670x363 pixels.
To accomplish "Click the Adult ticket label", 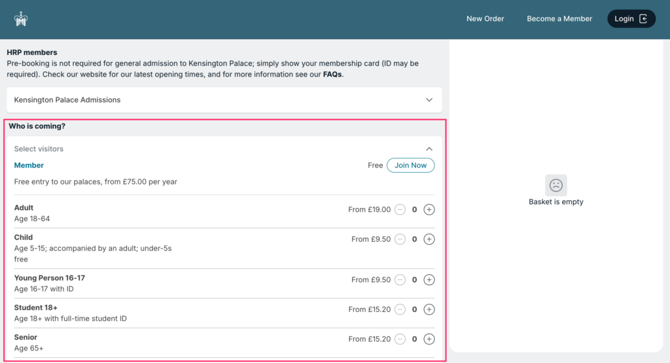I will click(x=24, y=207).
